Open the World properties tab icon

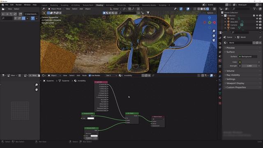click(220, 61)
